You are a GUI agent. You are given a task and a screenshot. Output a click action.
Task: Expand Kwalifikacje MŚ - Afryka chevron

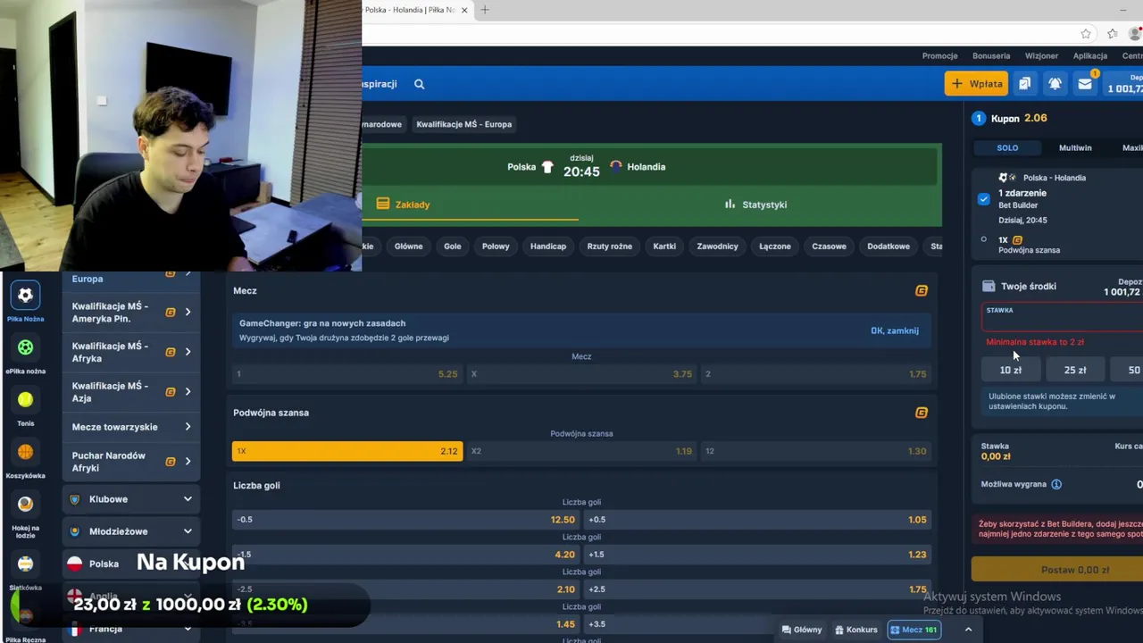pos(188,352)
